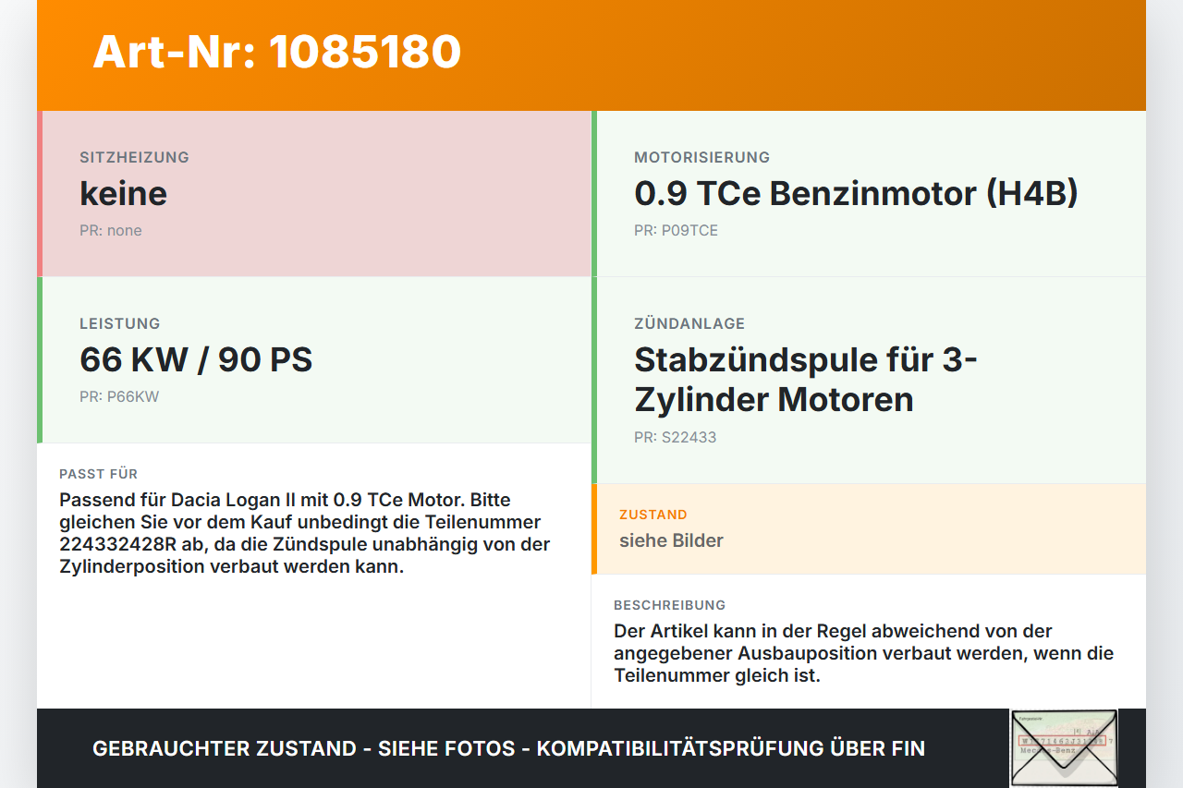Select the "PASST FÜR" heading
Image resolution: width=1183 pixels, height=788 pixels.
(x=98, y=474)
